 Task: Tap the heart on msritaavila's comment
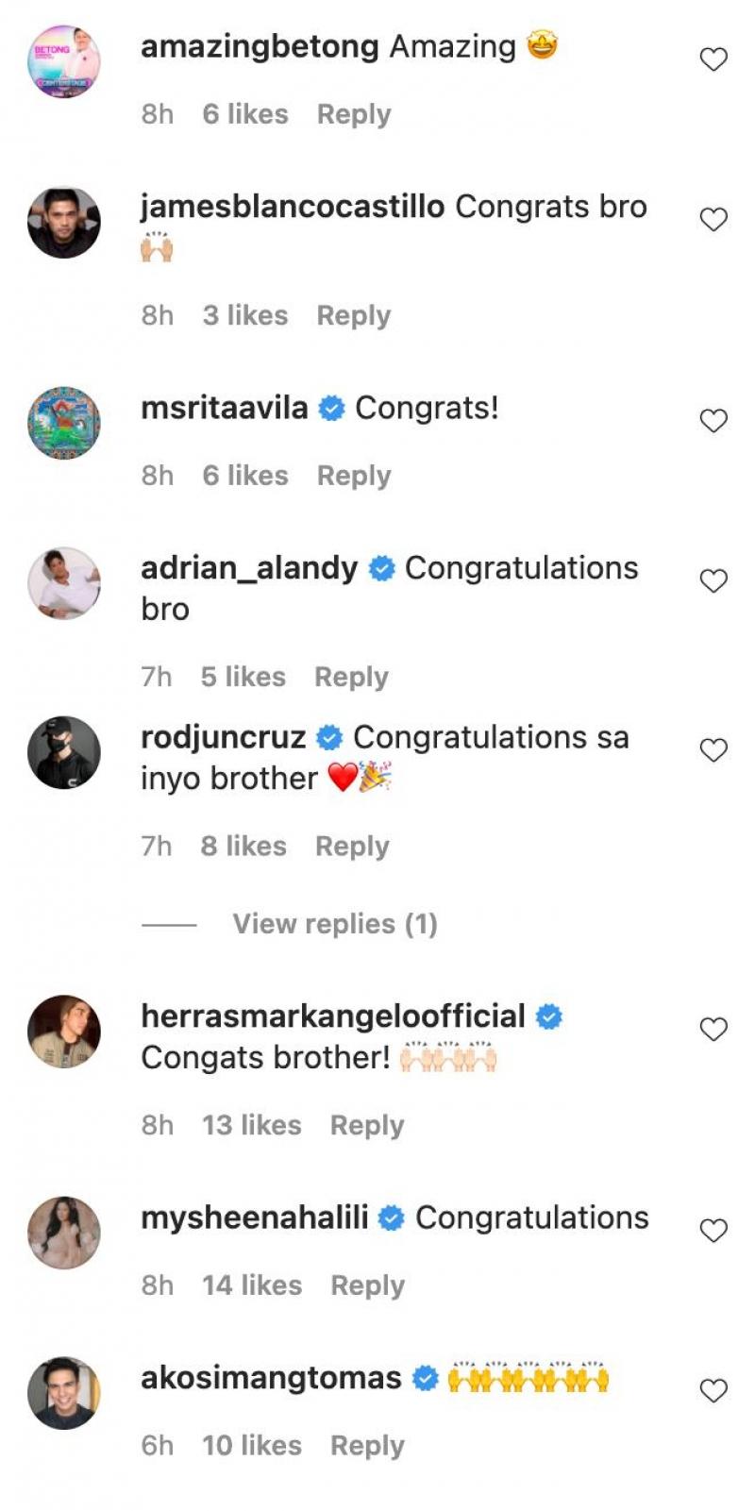coord(713,420)
